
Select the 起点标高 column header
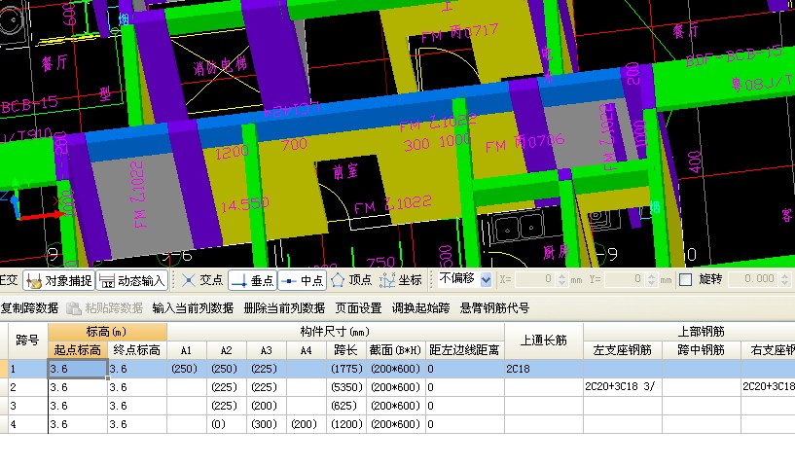tap(78, 350)
